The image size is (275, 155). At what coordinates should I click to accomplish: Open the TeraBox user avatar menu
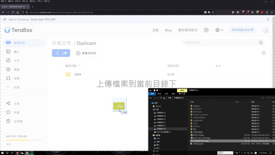point(265,30)
